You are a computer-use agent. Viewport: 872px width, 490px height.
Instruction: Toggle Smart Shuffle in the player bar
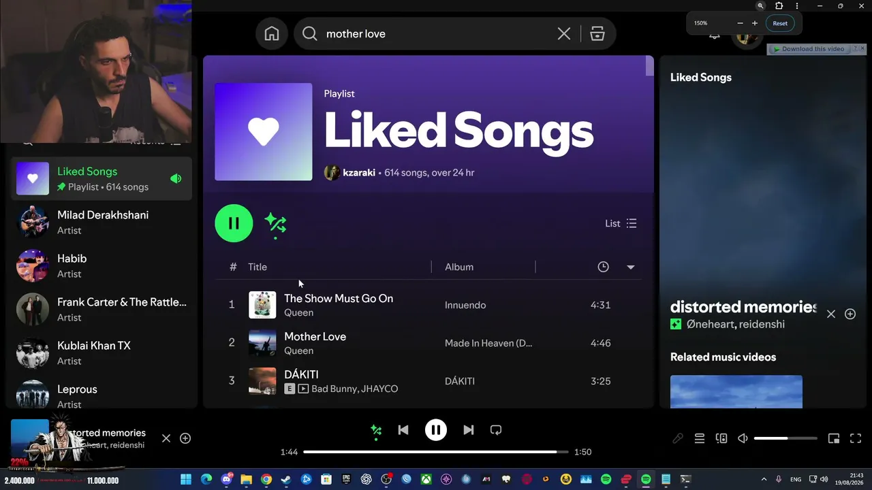coord(376,430)
